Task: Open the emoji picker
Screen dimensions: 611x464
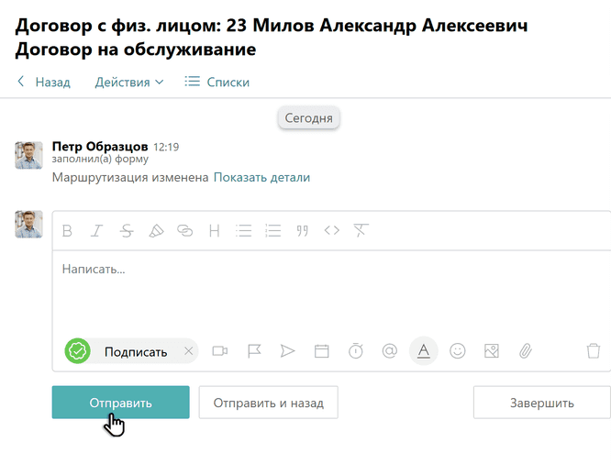Action: [457, 350]
